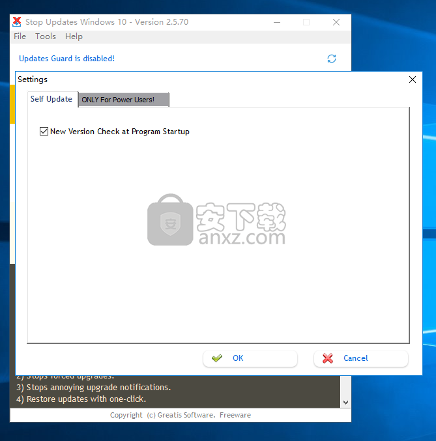This screenshot has width=436, height=441.
Task: Close the Stop Updates Windows 10 main window
Action: pos(336,22)
